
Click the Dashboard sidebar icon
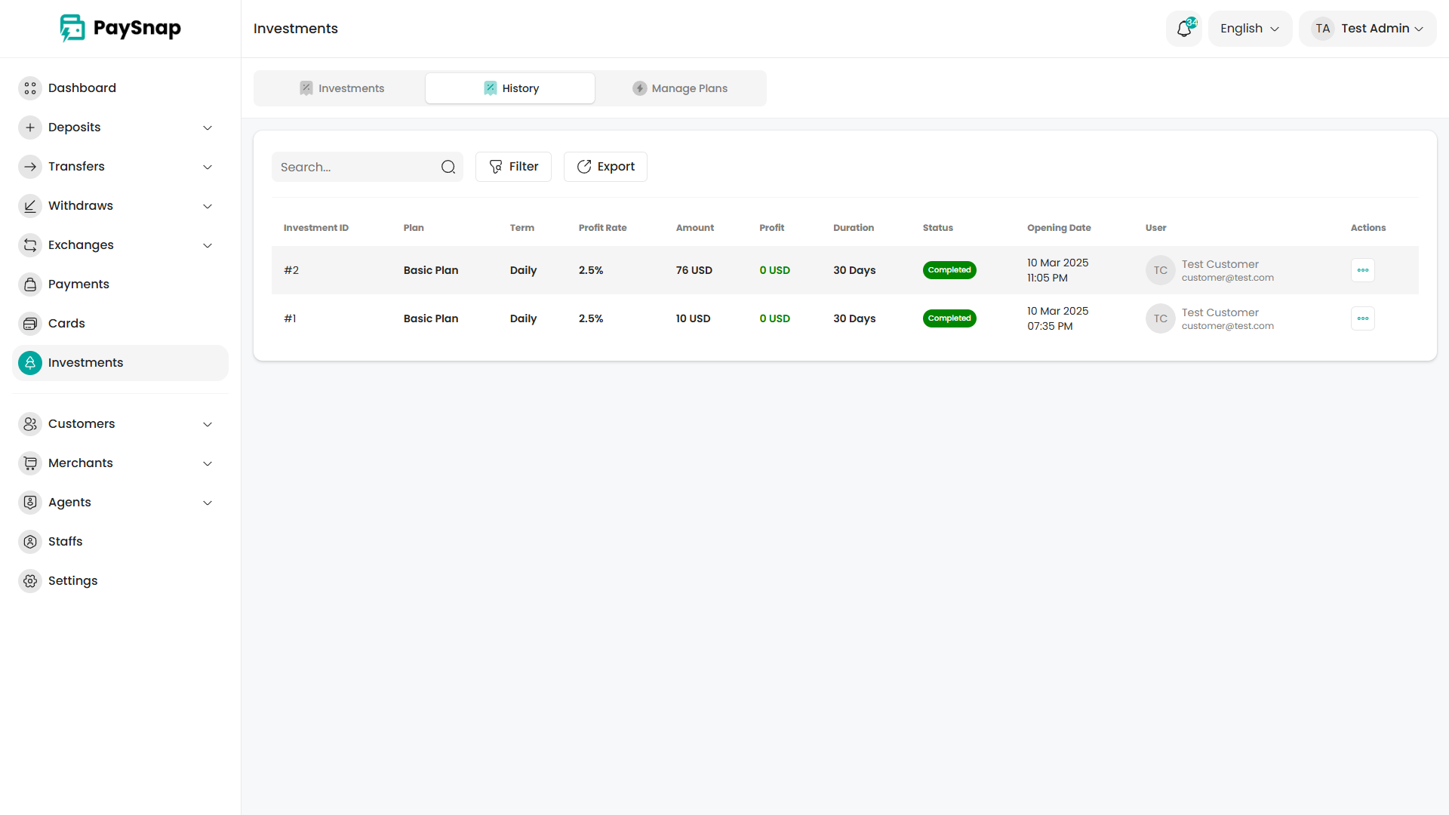pyautogui.click(x=30, y=88)
